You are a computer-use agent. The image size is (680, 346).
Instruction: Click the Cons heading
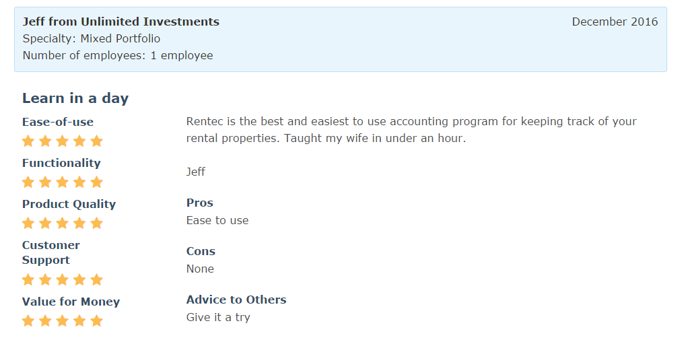tap(201, 251)
